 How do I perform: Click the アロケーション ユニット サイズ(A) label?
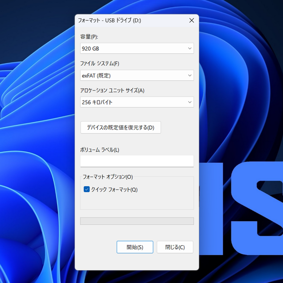[x=112, y=91]
